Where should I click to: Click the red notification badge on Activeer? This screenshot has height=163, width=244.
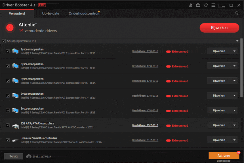pyautogui.click(x=238, y=153)
